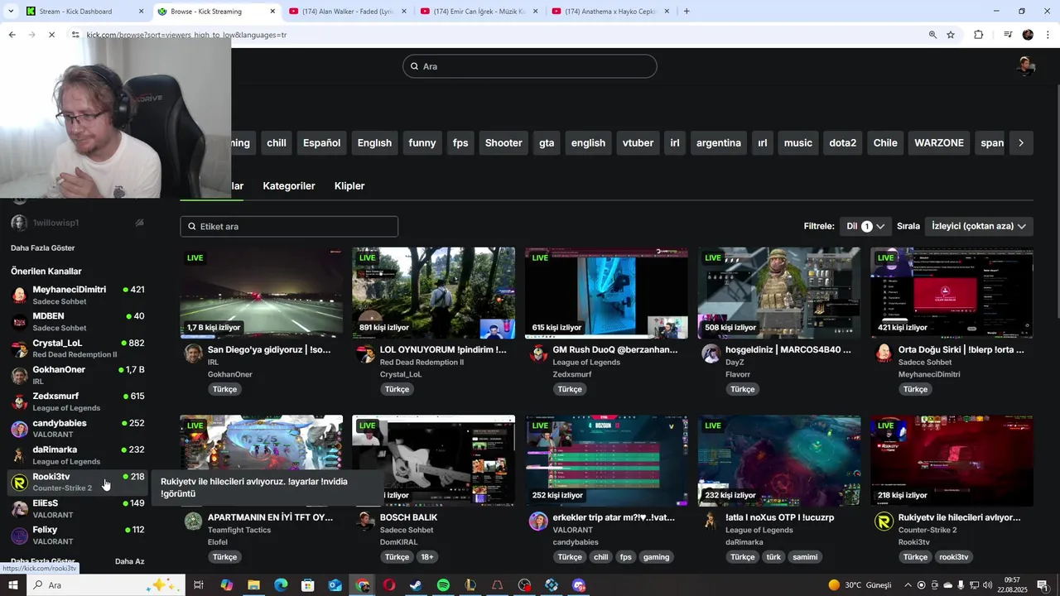Show more tags with right arrow

(x=1020, y=142)
